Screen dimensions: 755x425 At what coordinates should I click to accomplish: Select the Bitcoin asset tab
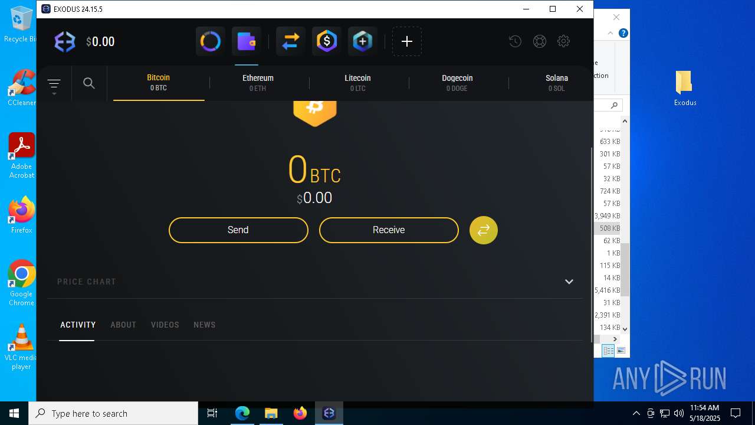(159, 83)
